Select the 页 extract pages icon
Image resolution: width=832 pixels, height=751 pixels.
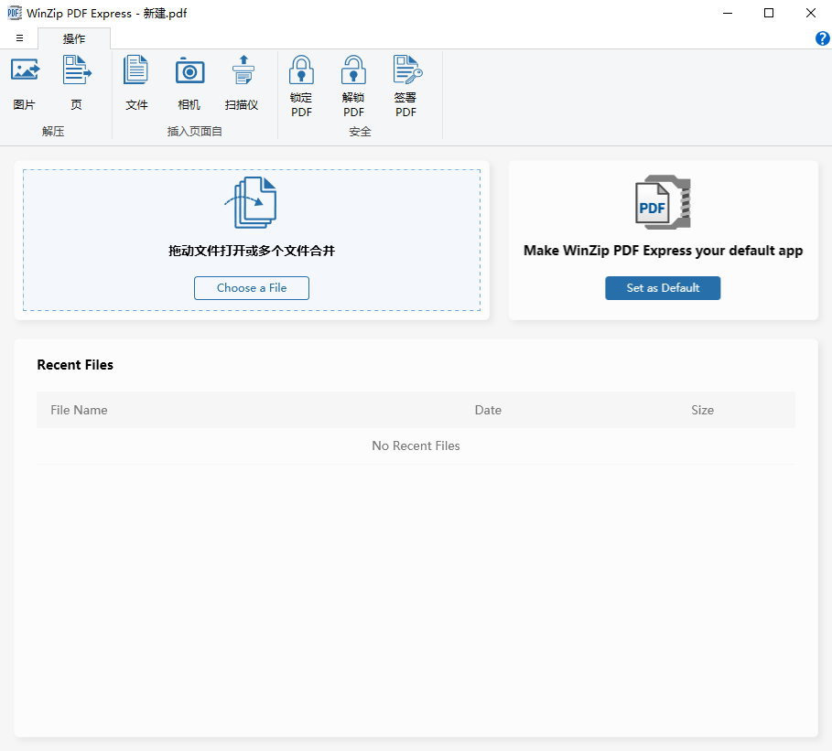tap(76, 71)
